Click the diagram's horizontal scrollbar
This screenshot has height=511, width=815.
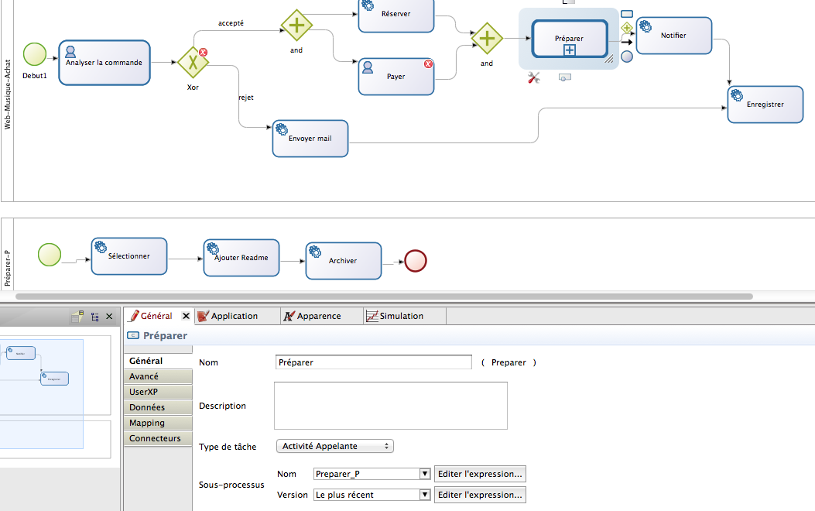point(383,296)
